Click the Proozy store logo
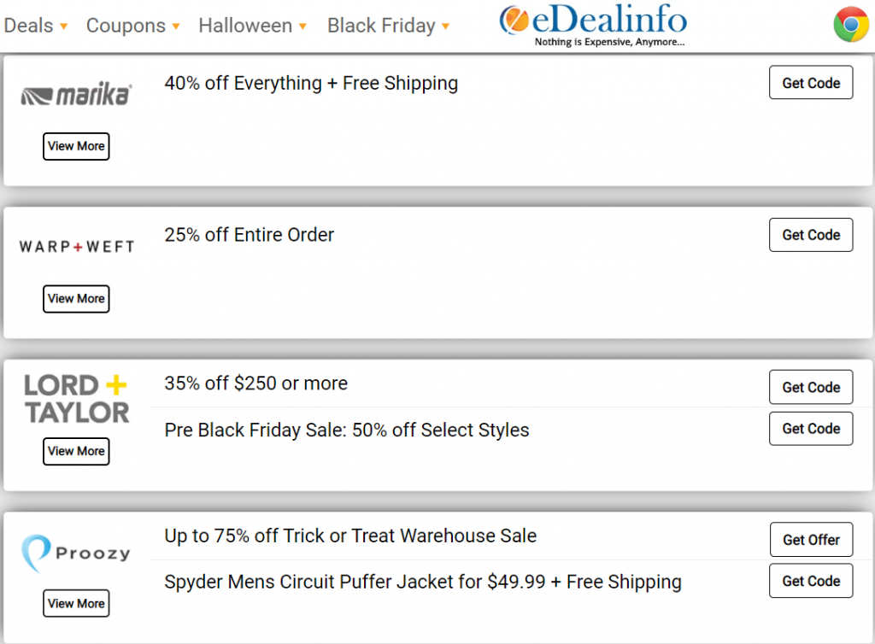This screenshot has height=644, width=875. tap(76, 553)
